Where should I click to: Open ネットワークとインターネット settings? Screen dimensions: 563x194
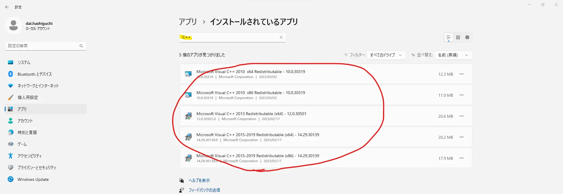pos(46,86)
